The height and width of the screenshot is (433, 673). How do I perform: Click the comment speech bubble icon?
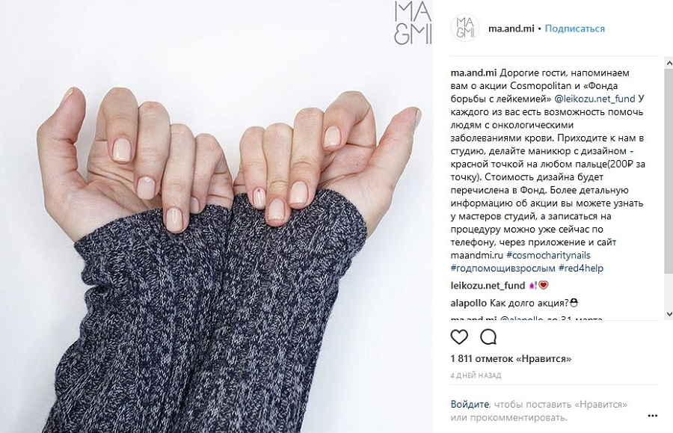[x=488, y=337]
